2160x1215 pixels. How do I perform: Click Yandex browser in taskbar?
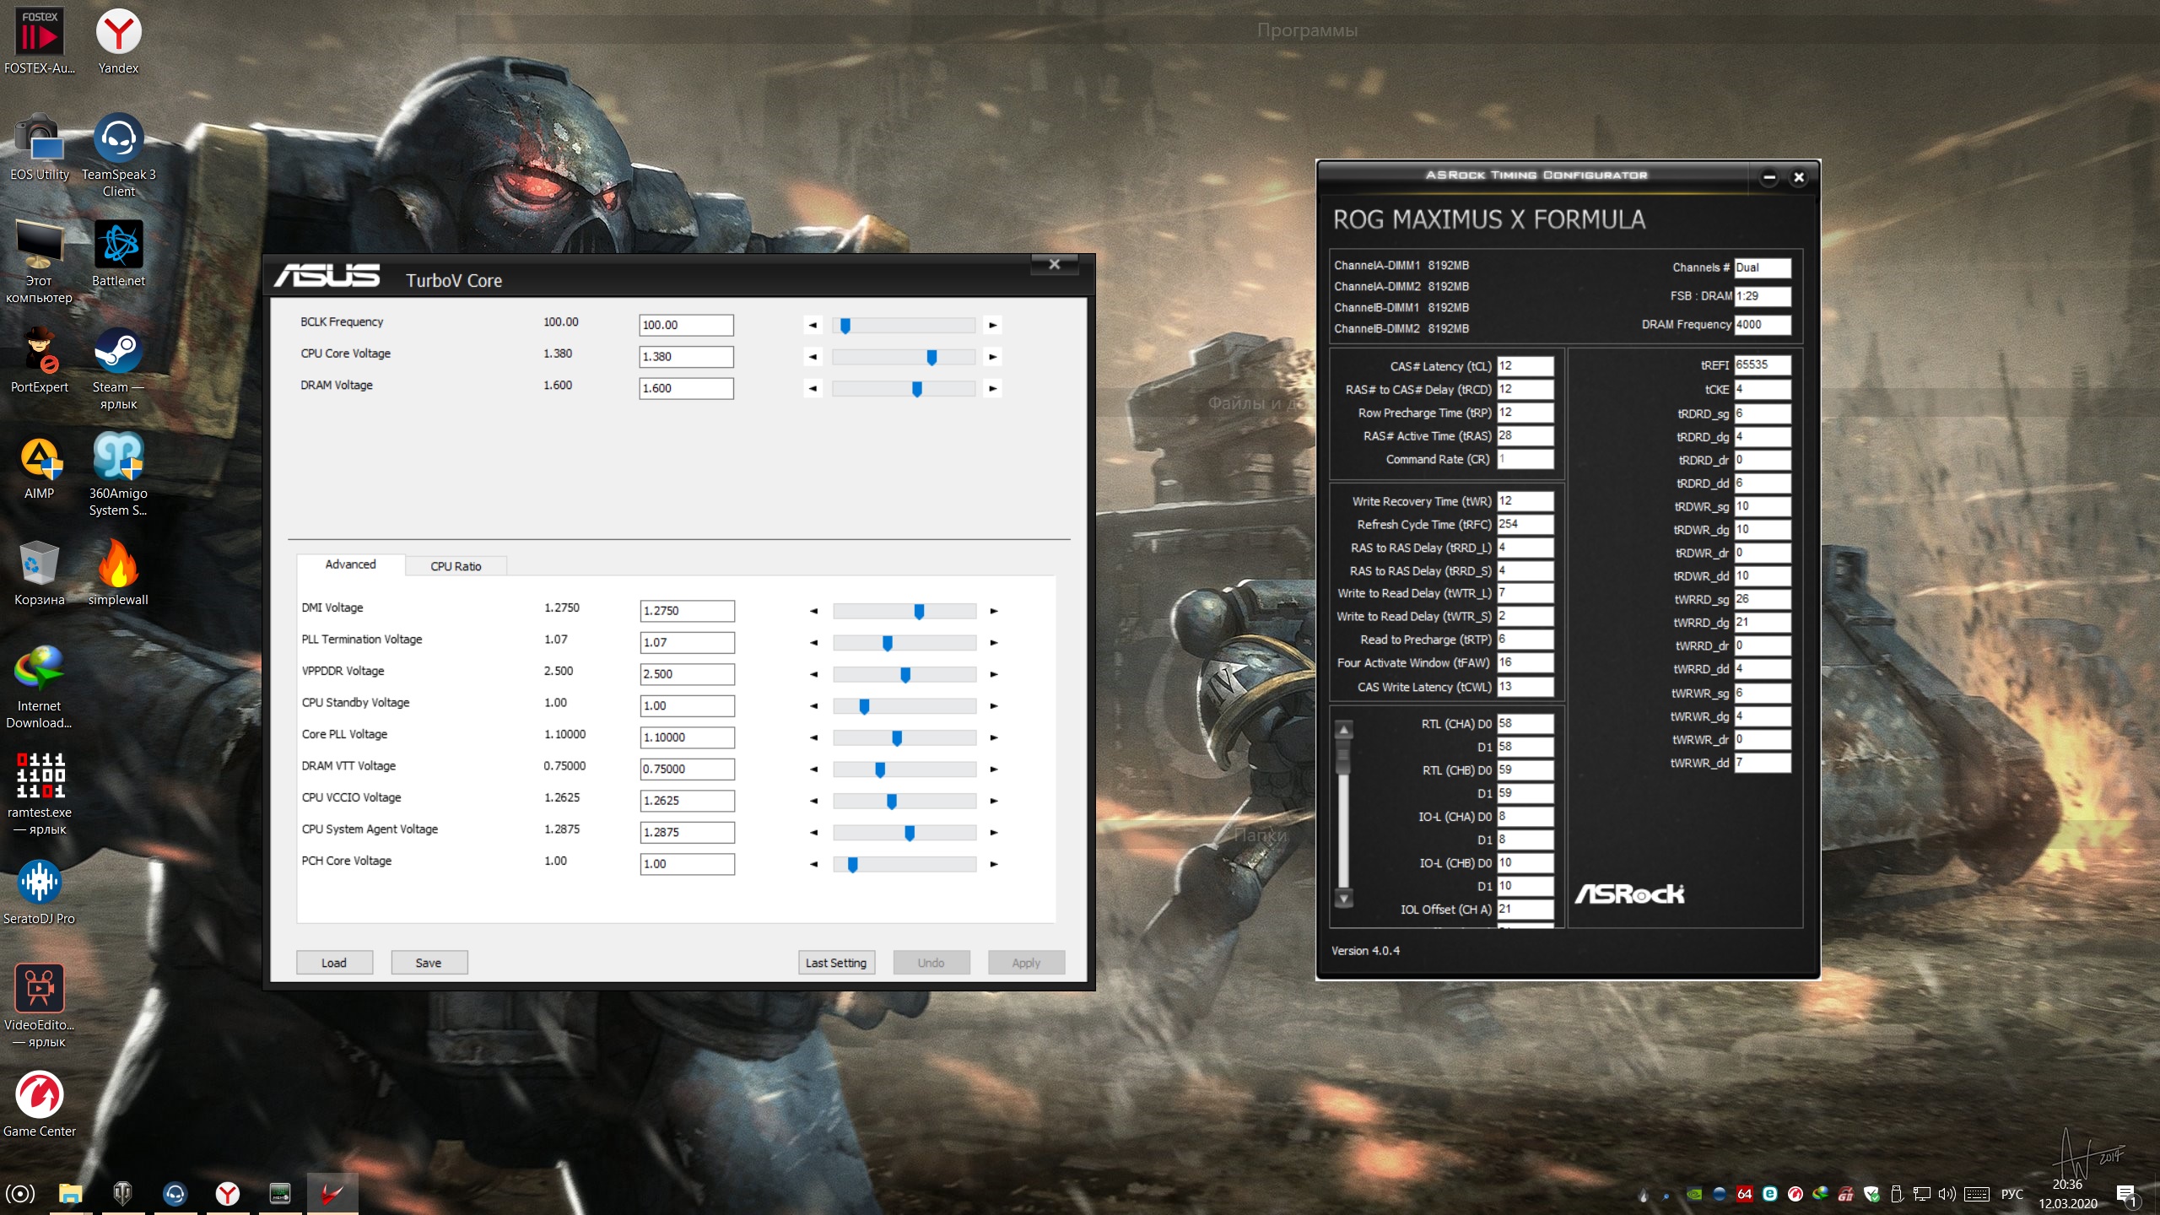point(227,1193)
